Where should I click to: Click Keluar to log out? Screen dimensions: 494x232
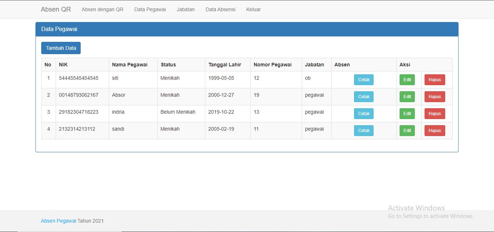[x=253, y=9]
